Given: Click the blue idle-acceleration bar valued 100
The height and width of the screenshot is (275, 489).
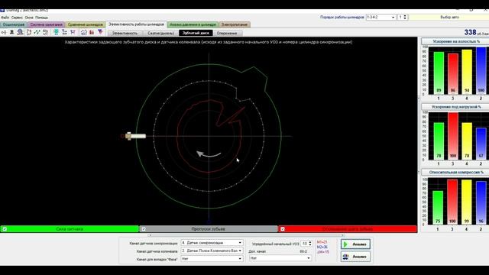Looking at the screenshot, I should click(x=481, y=70).
